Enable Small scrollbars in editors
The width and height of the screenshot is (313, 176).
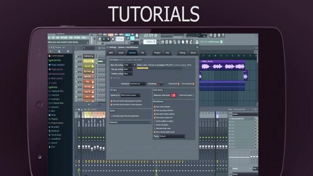(x=154, y=121)
